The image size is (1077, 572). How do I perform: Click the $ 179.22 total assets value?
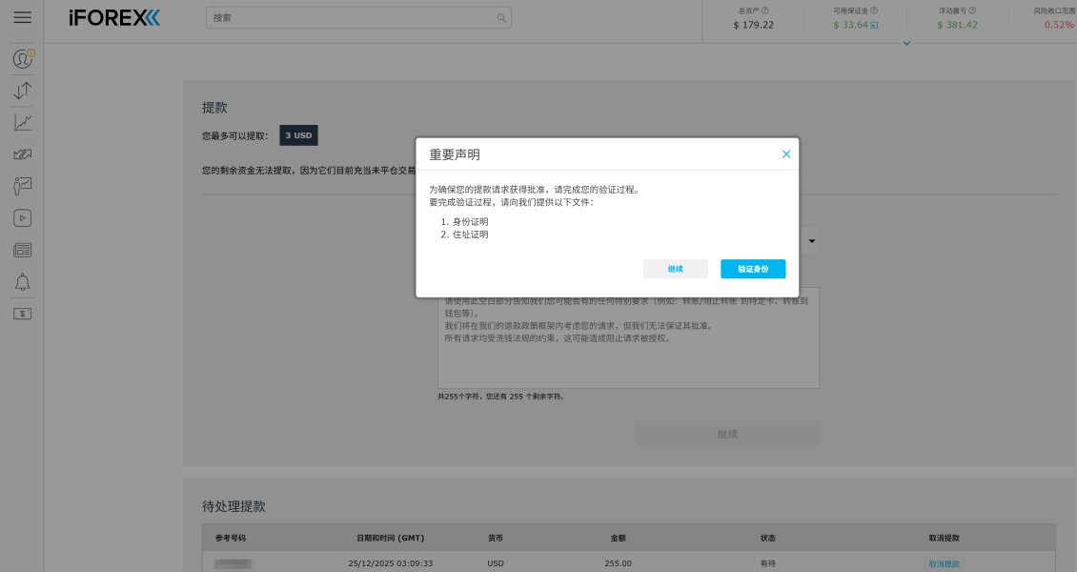(x=754, y=25)
